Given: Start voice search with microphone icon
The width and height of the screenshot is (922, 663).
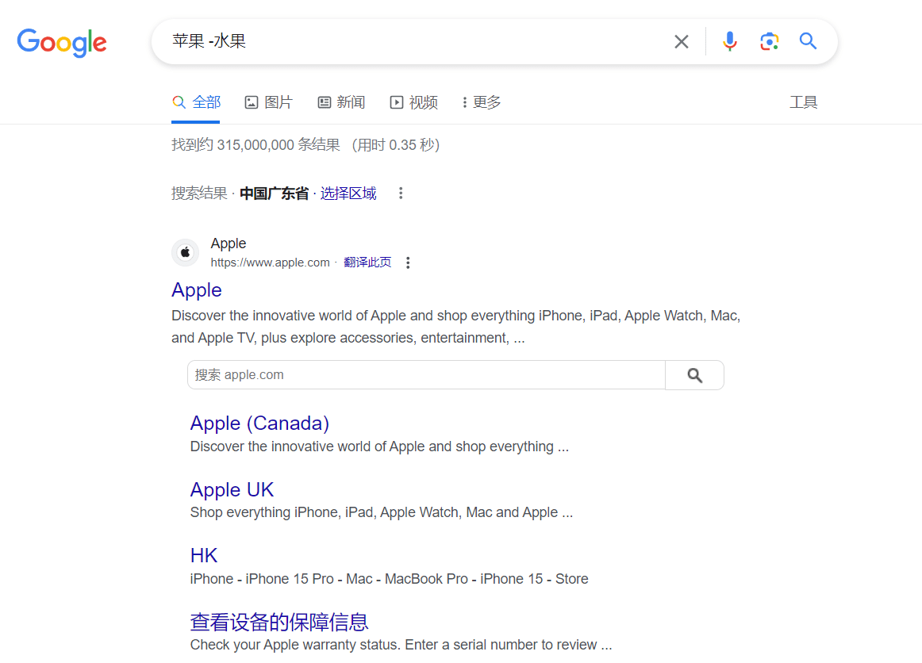Looking at the screenshot, I should pos(730,41).
